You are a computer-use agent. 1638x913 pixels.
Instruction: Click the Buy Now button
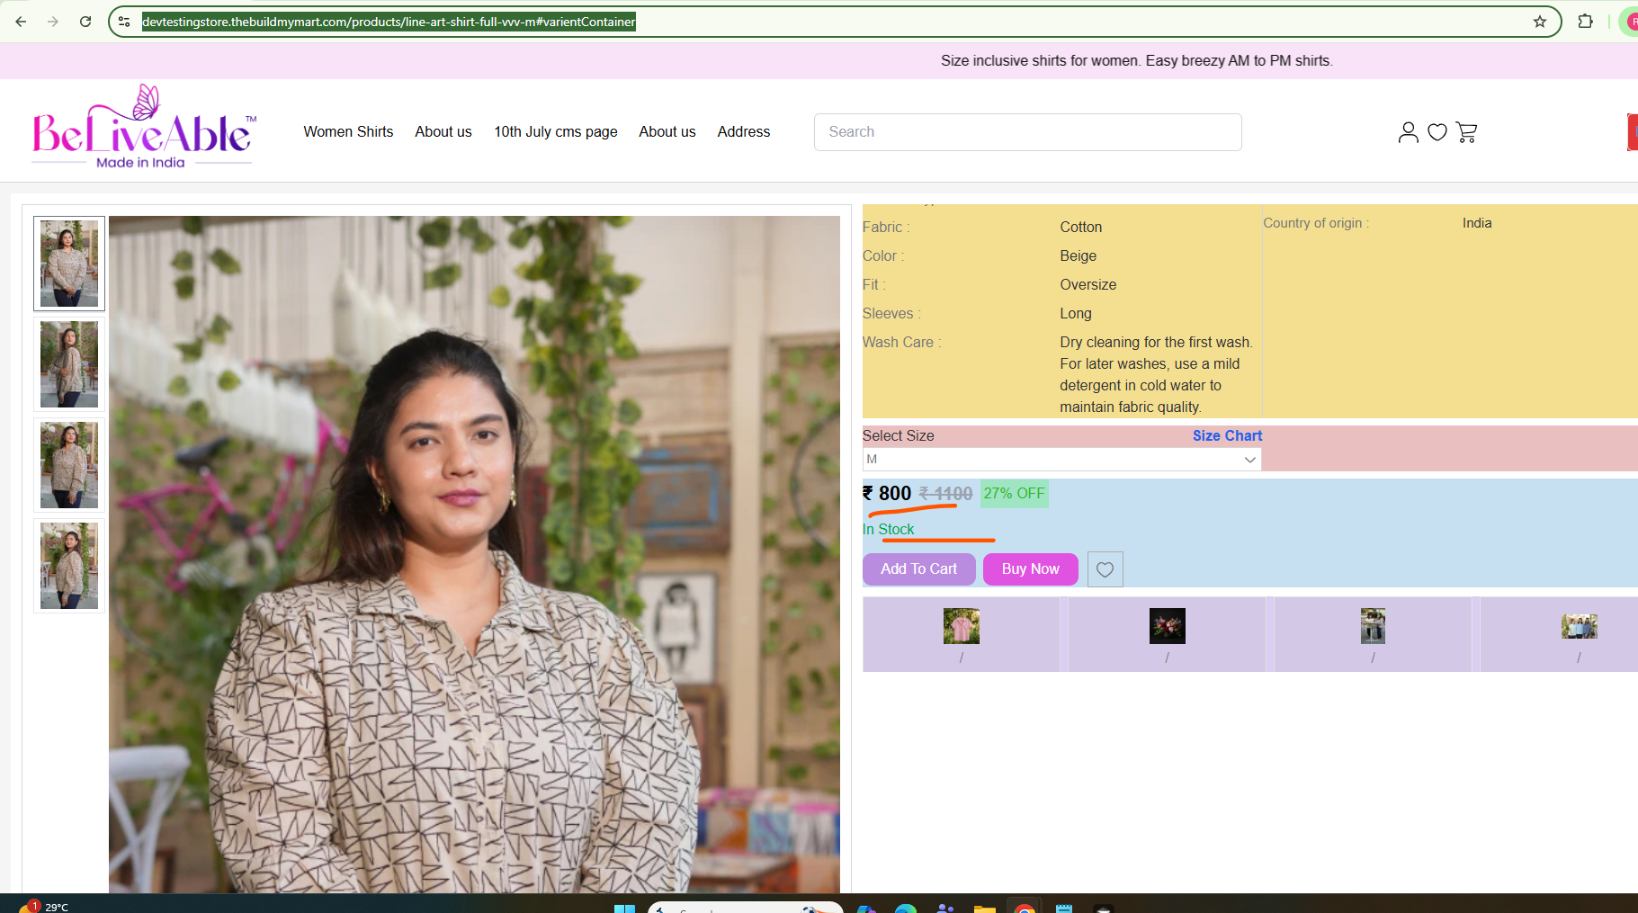(1031, 569)
